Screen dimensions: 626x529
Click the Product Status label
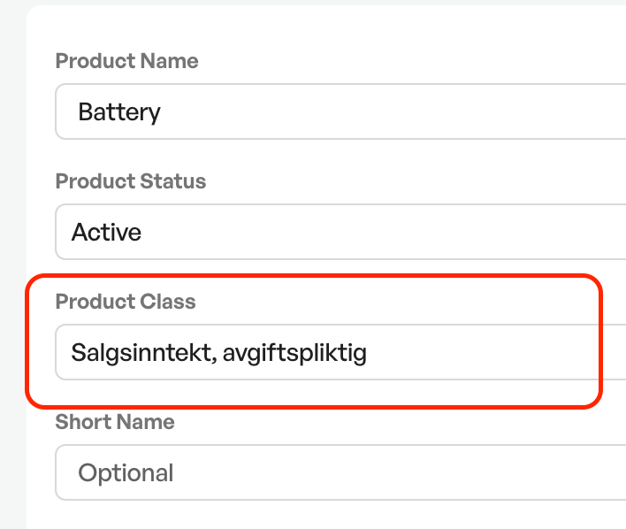tap(131, 181)
